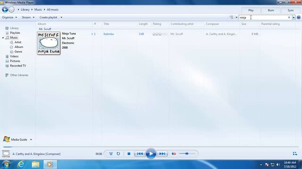Switch to the Burn tab
Viewport: 302px width, 169px height.
click(x=271, y=10)
